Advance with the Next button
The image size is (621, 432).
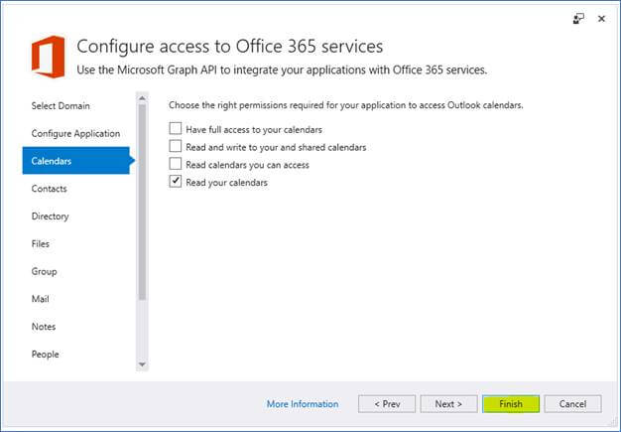[448, 404]
